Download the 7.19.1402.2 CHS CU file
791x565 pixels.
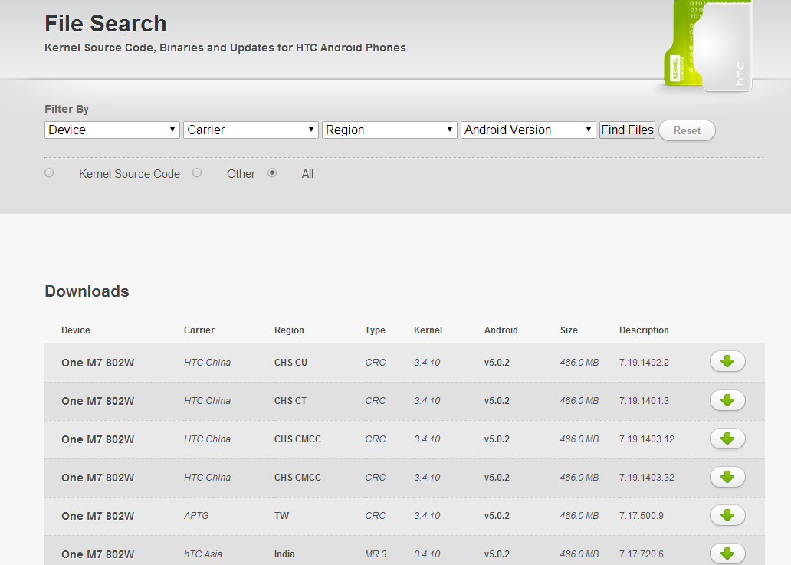click(727, 361)
